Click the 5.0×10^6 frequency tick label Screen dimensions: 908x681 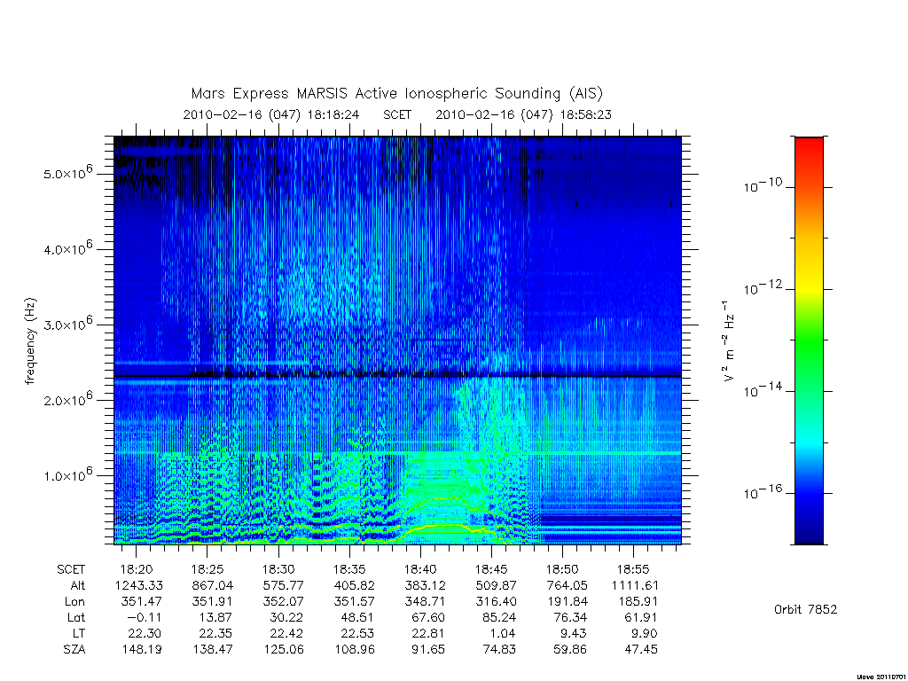pos(67,173)
